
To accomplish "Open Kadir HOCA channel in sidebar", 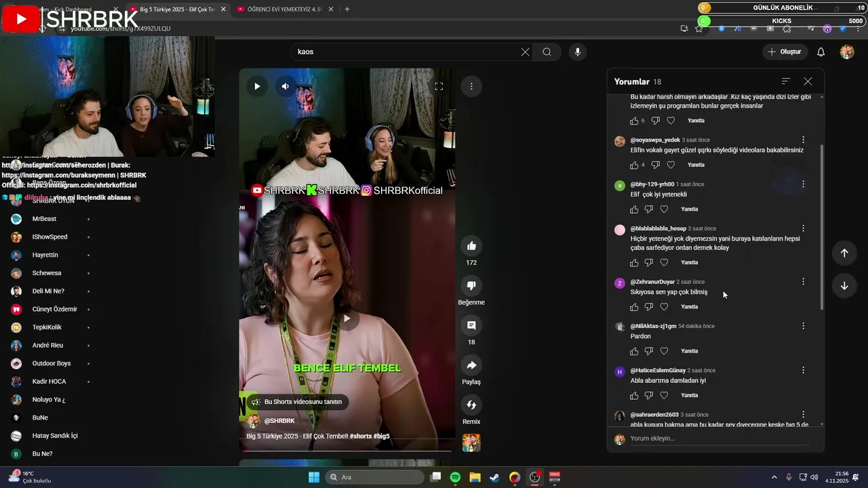I will (x=49, y=382).
